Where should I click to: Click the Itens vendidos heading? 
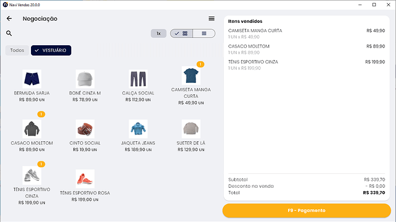[x=245, y=21]
